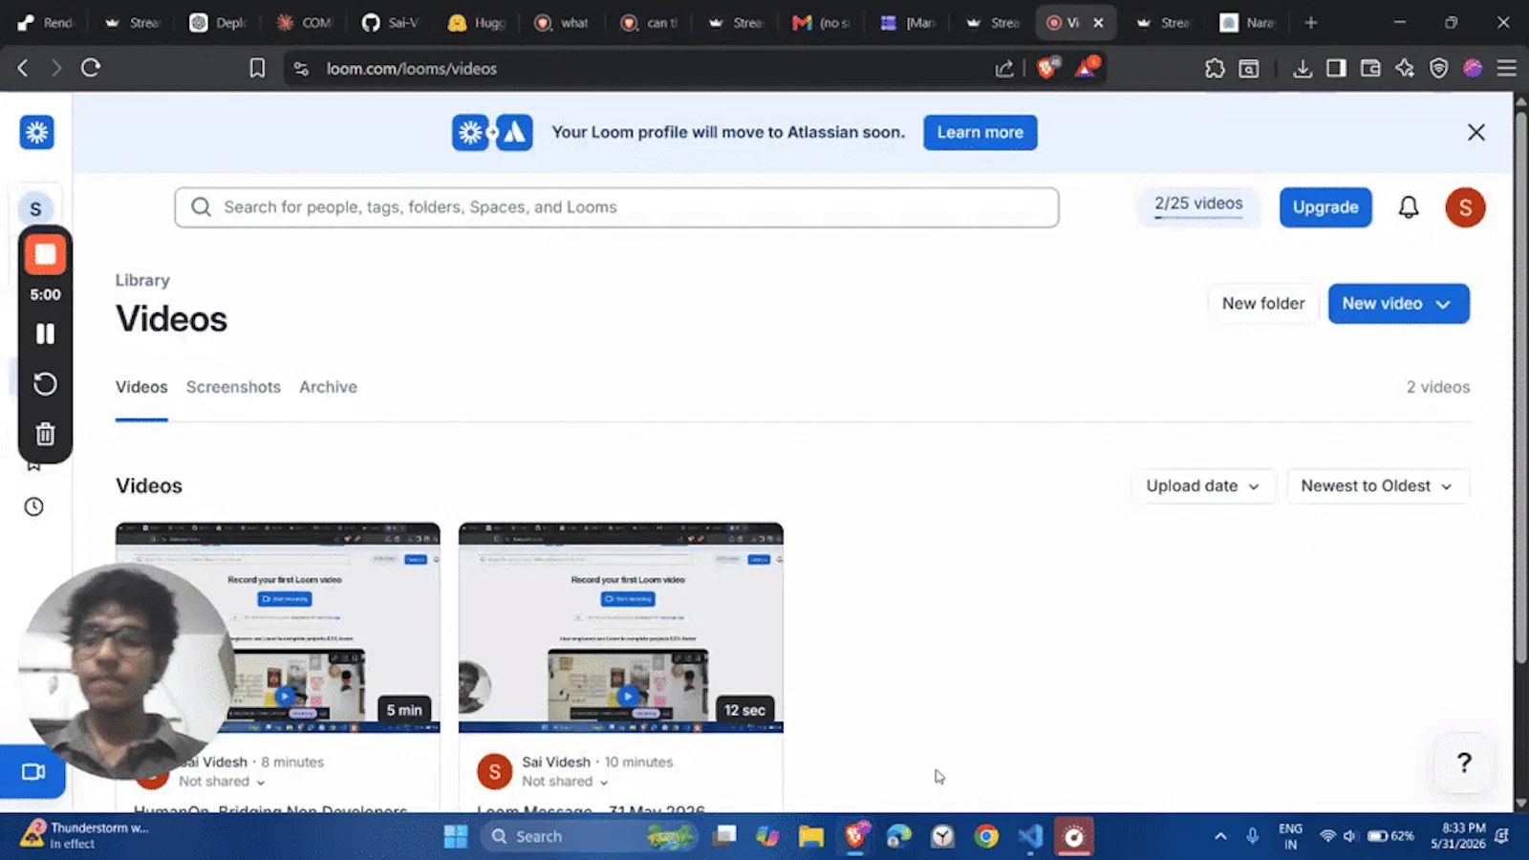This screenshot has width=1529, height=860.
Task: Open the question mark help button
Action: (x=1464, y=763)
